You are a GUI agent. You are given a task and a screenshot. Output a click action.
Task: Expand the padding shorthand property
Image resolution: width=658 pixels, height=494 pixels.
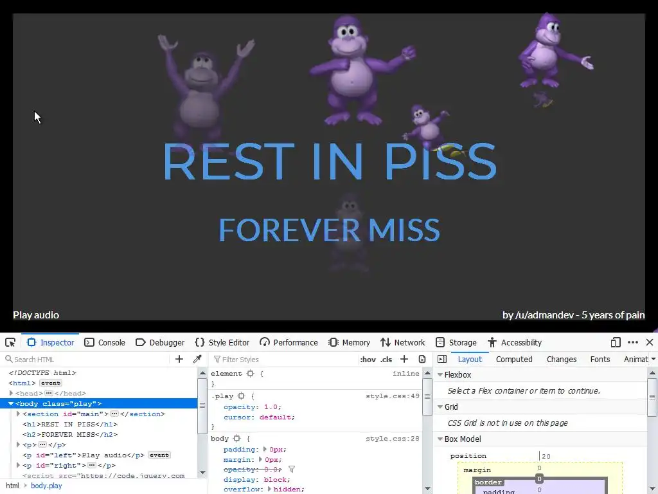pos(265,450)
